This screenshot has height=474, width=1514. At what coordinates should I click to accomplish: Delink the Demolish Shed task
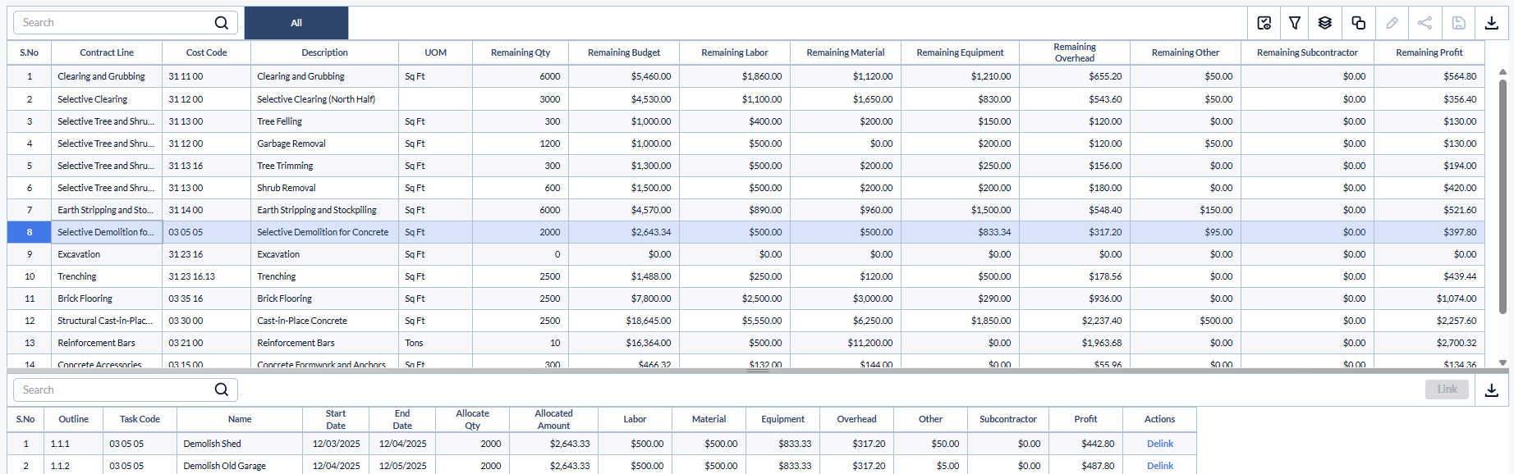(1159, 444)
